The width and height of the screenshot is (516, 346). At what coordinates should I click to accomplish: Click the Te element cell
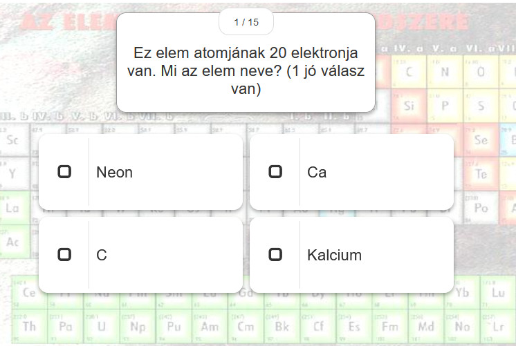pyautogui.click(x=481, y=174)
